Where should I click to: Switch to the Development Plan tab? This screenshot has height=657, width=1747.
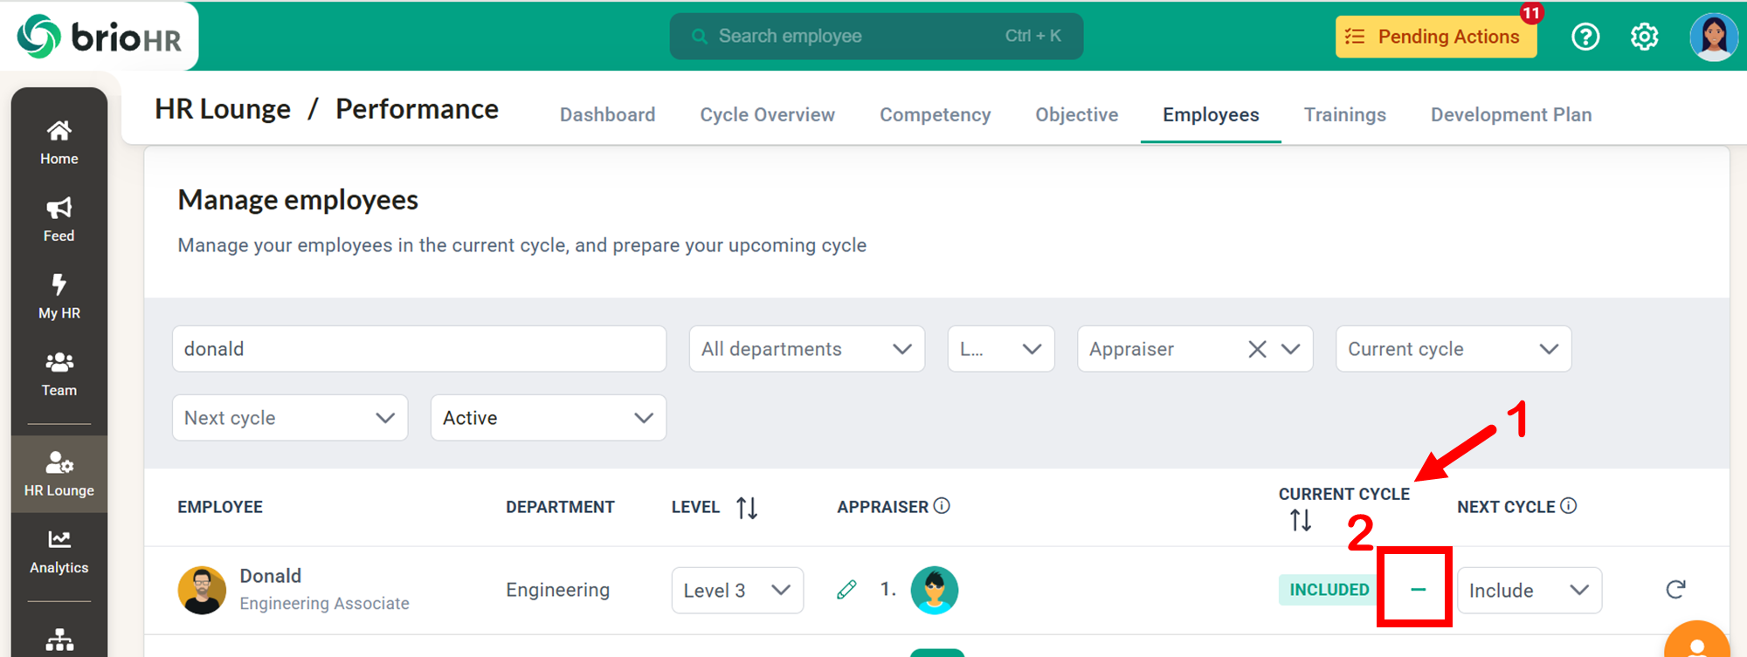1510,115
